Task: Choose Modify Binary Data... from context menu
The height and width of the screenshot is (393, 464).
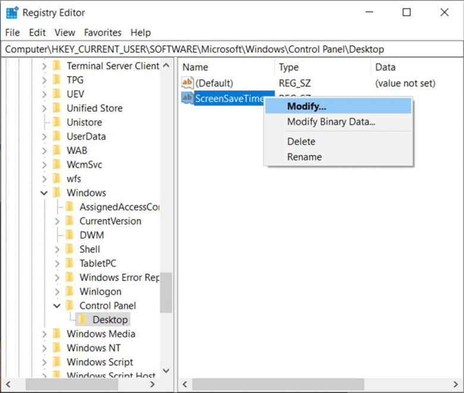Action: click(x=338, y=122)
